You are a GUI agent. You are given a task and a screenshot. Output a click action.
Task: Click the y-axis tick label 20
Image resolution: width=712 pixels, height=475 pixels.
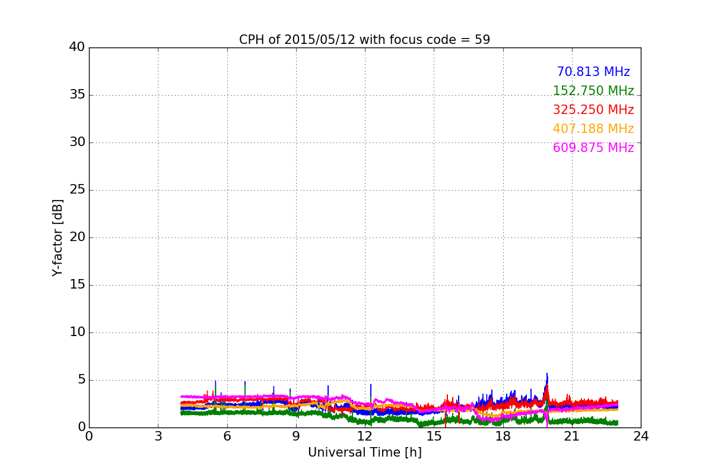coord(77,237)
